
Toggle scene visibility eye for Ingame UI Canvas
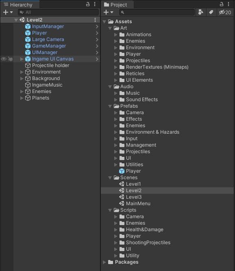4,59
